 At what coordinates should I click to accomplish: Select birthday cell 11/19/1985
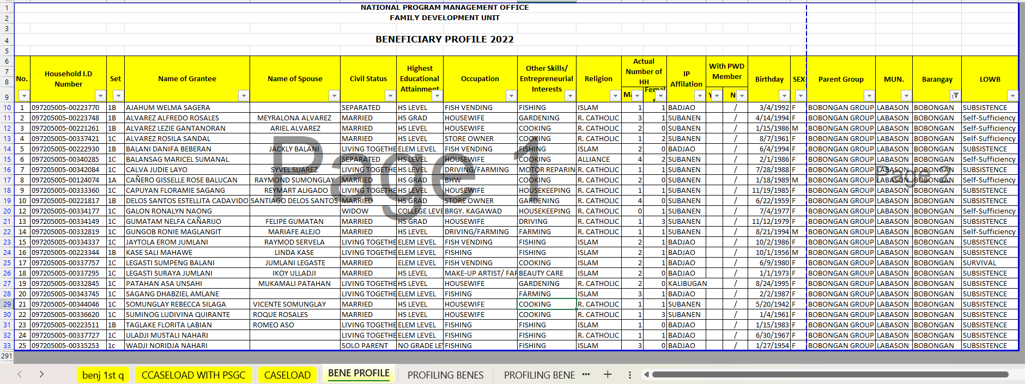pyautogui.click(x=769, y=190)
